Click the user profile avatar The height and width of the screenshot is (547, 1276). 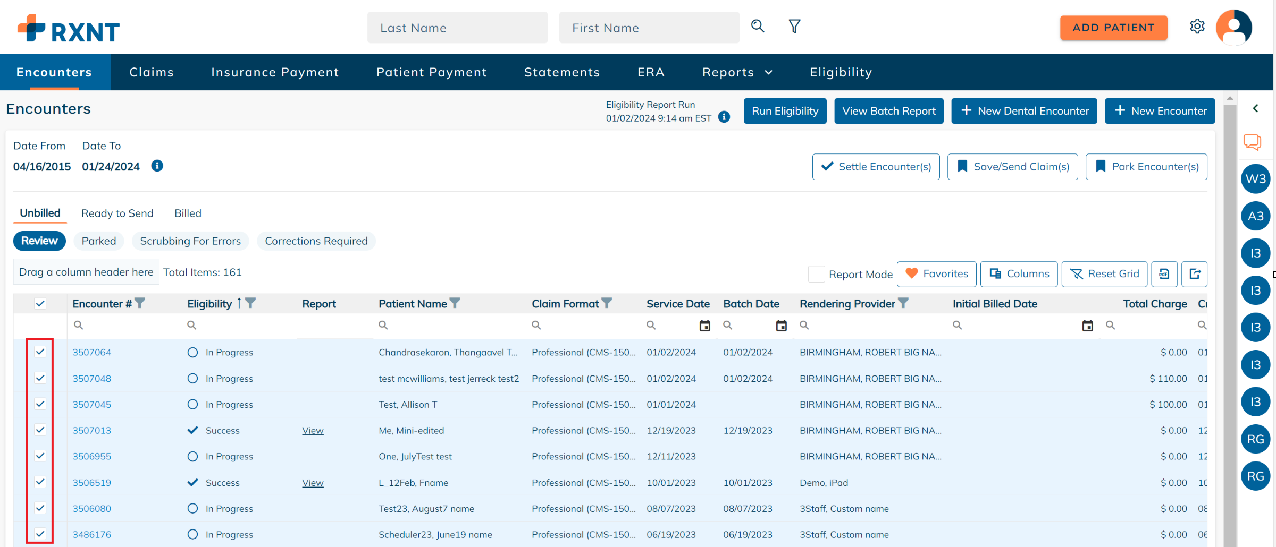1233,28
